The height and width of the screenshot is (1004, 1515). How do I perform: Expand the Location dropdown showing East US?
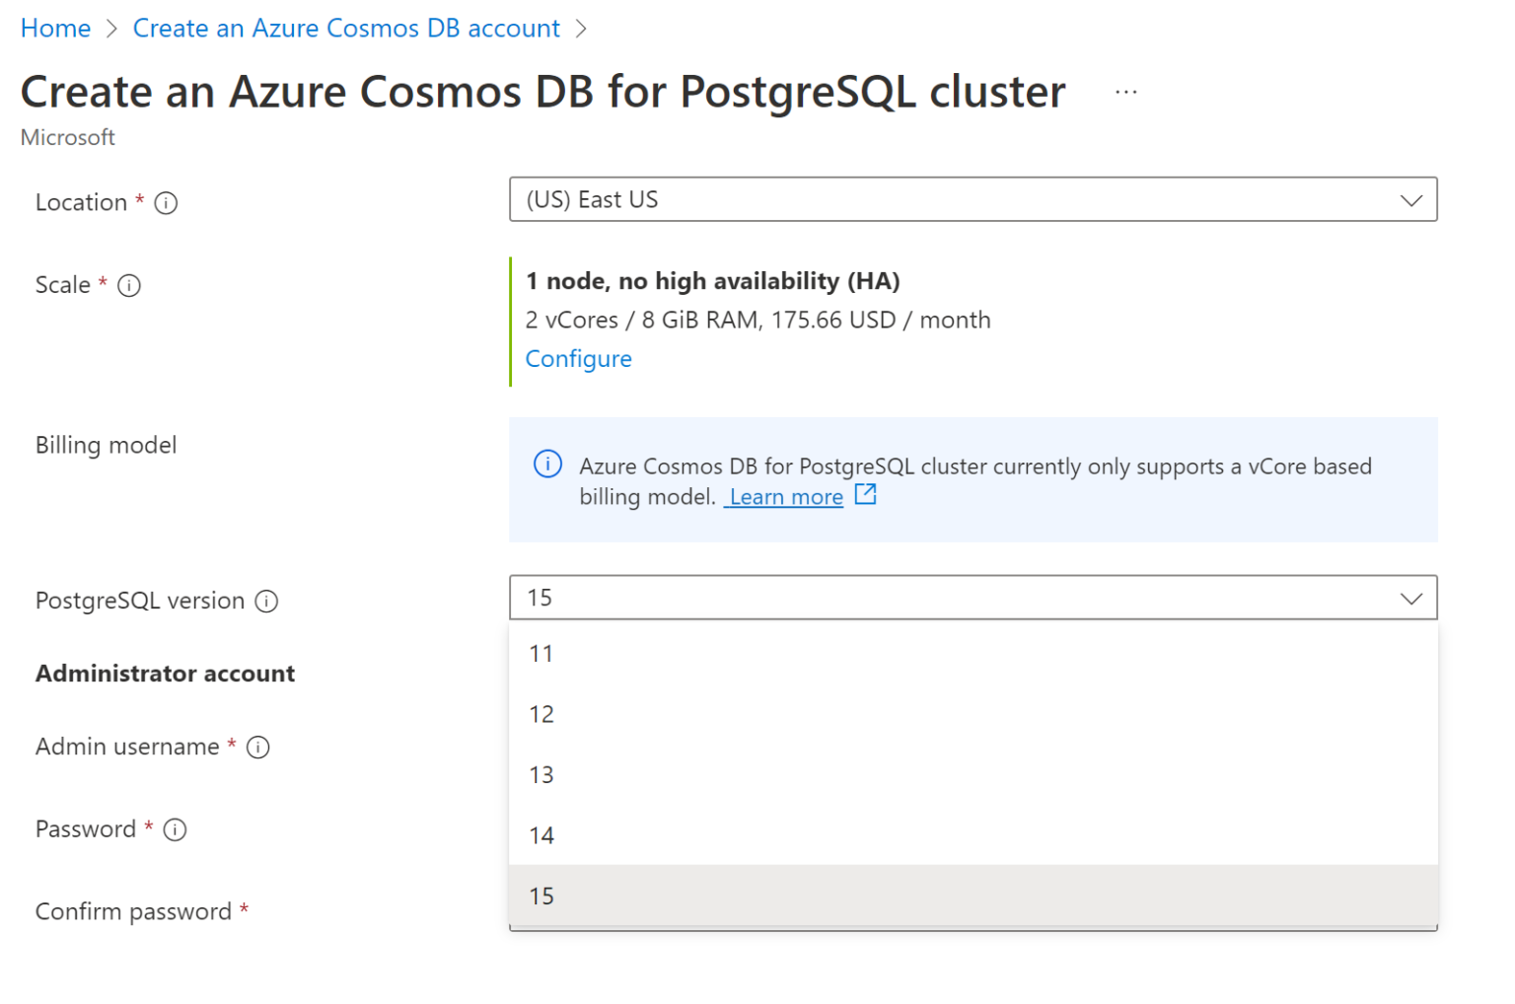[x=973, y=199]
